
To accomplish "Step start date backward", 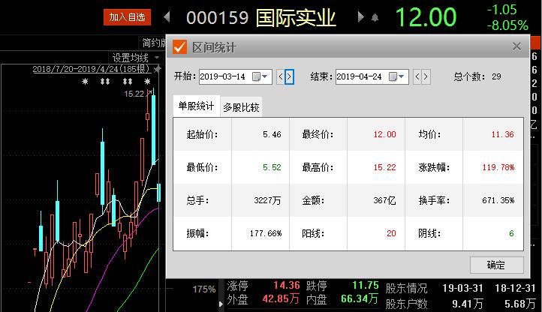I will pyautogui.click(x=281, y=76).
